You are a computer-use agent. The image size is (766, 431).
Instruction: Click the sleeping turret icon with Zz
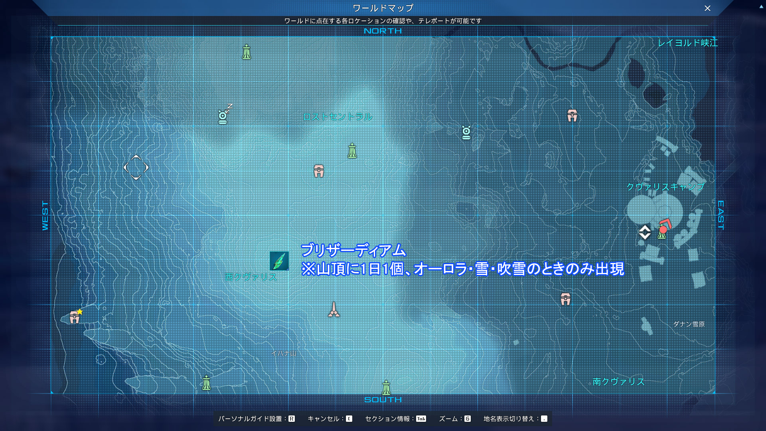pyautogui.click(x=223, y=116)
